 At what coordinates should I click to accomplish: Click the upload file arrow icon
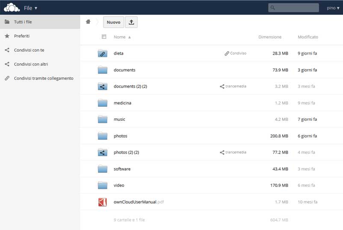click(131, 22)
